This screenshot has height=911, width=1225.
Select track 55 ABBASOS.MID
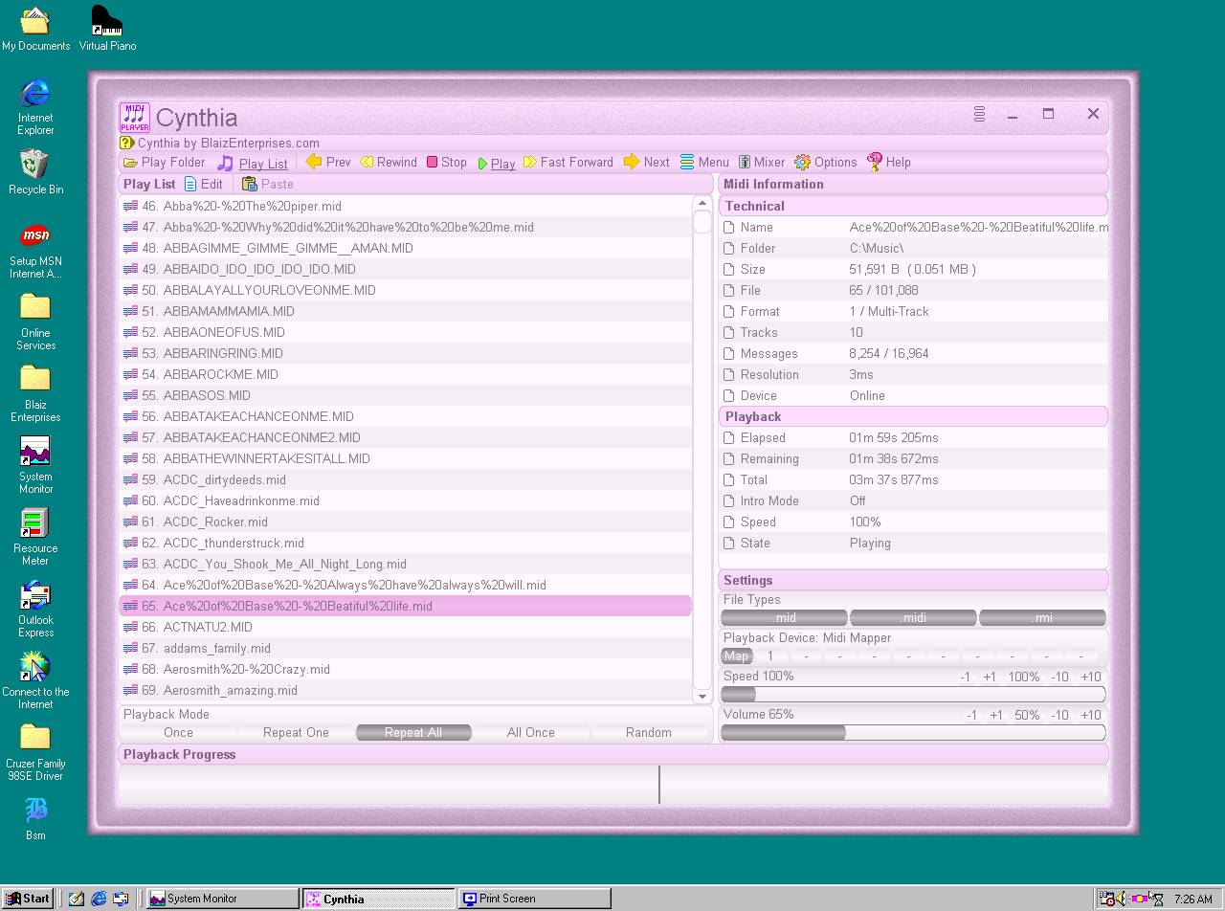pyautogui.click(x=406, y=395)
